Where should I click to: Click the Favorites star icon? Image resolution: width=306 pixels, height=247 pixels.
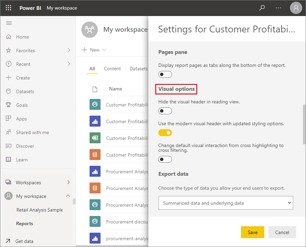click(9, 50)
